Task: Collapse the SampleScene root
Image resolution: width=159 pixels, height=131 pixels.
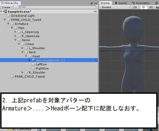Action: 1,12
